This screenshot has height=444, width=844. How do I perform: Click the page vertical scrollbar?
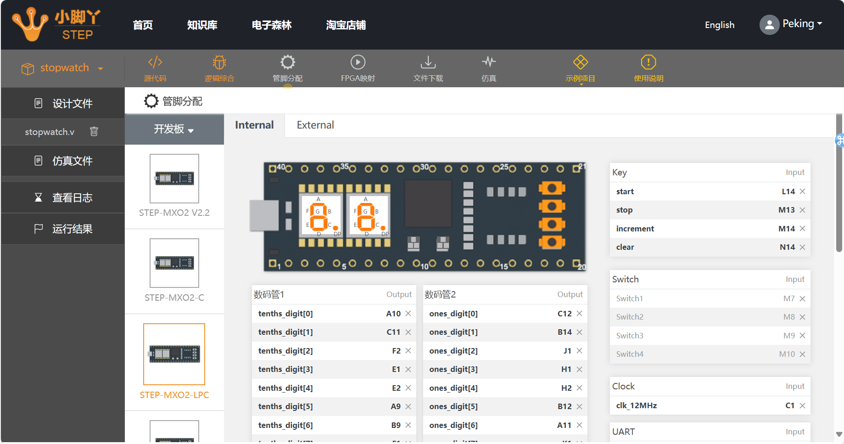839,183
